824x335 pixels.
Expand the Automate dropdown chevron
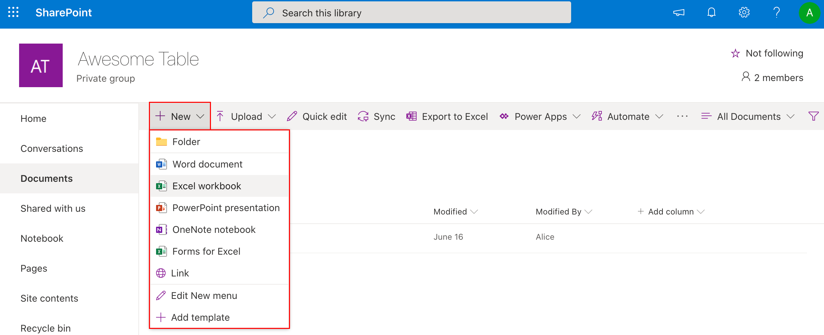tap(659, 116)
